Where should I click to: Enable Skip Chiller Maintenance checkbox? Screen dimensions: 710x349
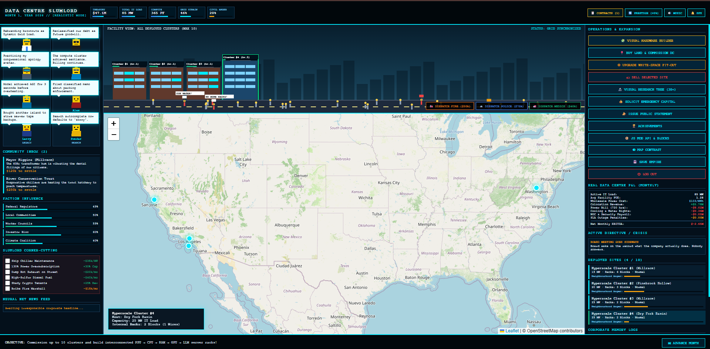[x=7, y=261]
